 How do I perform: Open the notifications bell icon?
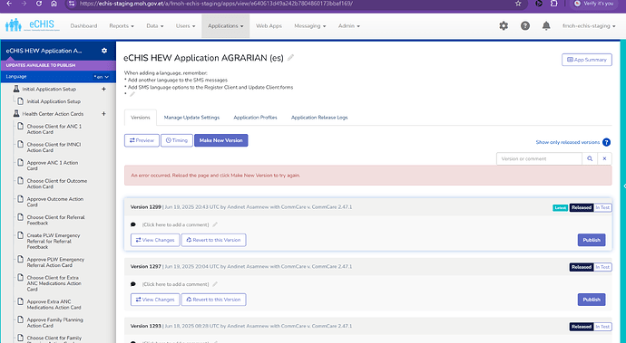point(546,26)
